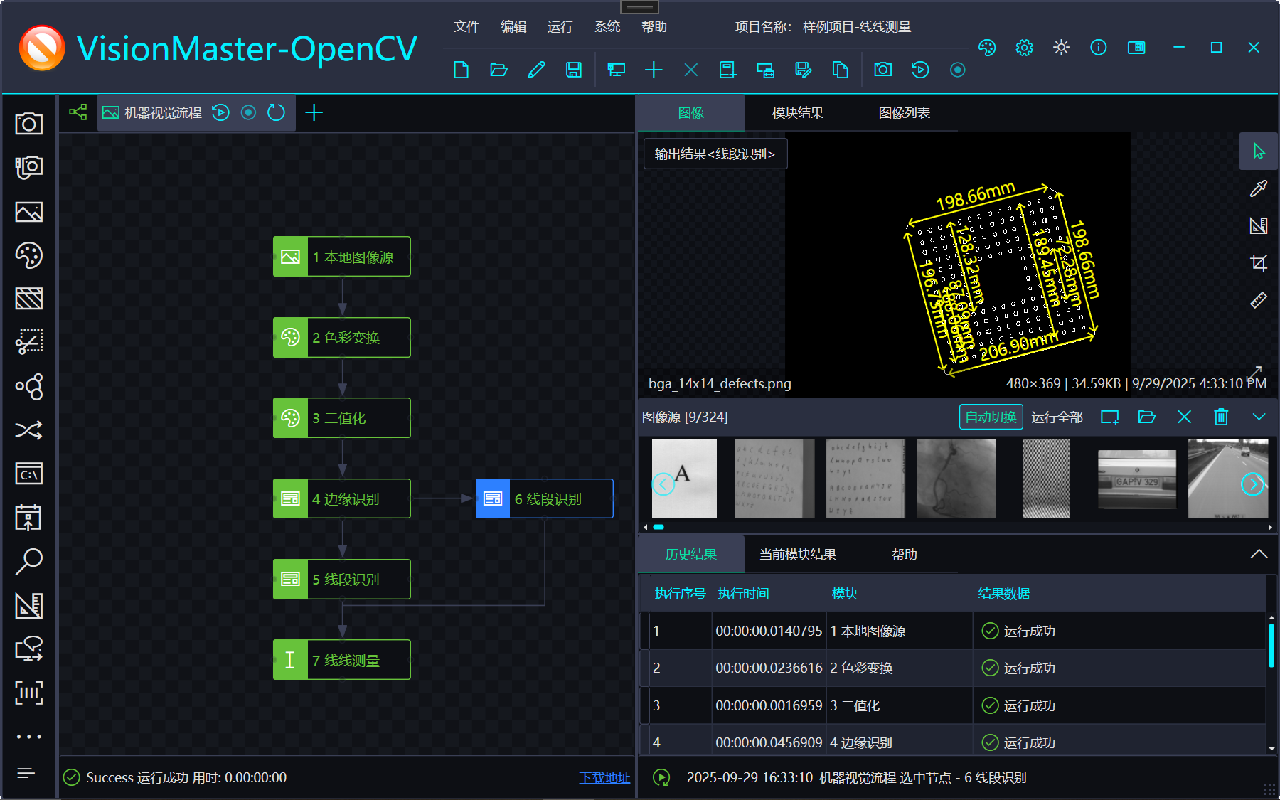Select the image source tool in sidebar

[29, 212]
